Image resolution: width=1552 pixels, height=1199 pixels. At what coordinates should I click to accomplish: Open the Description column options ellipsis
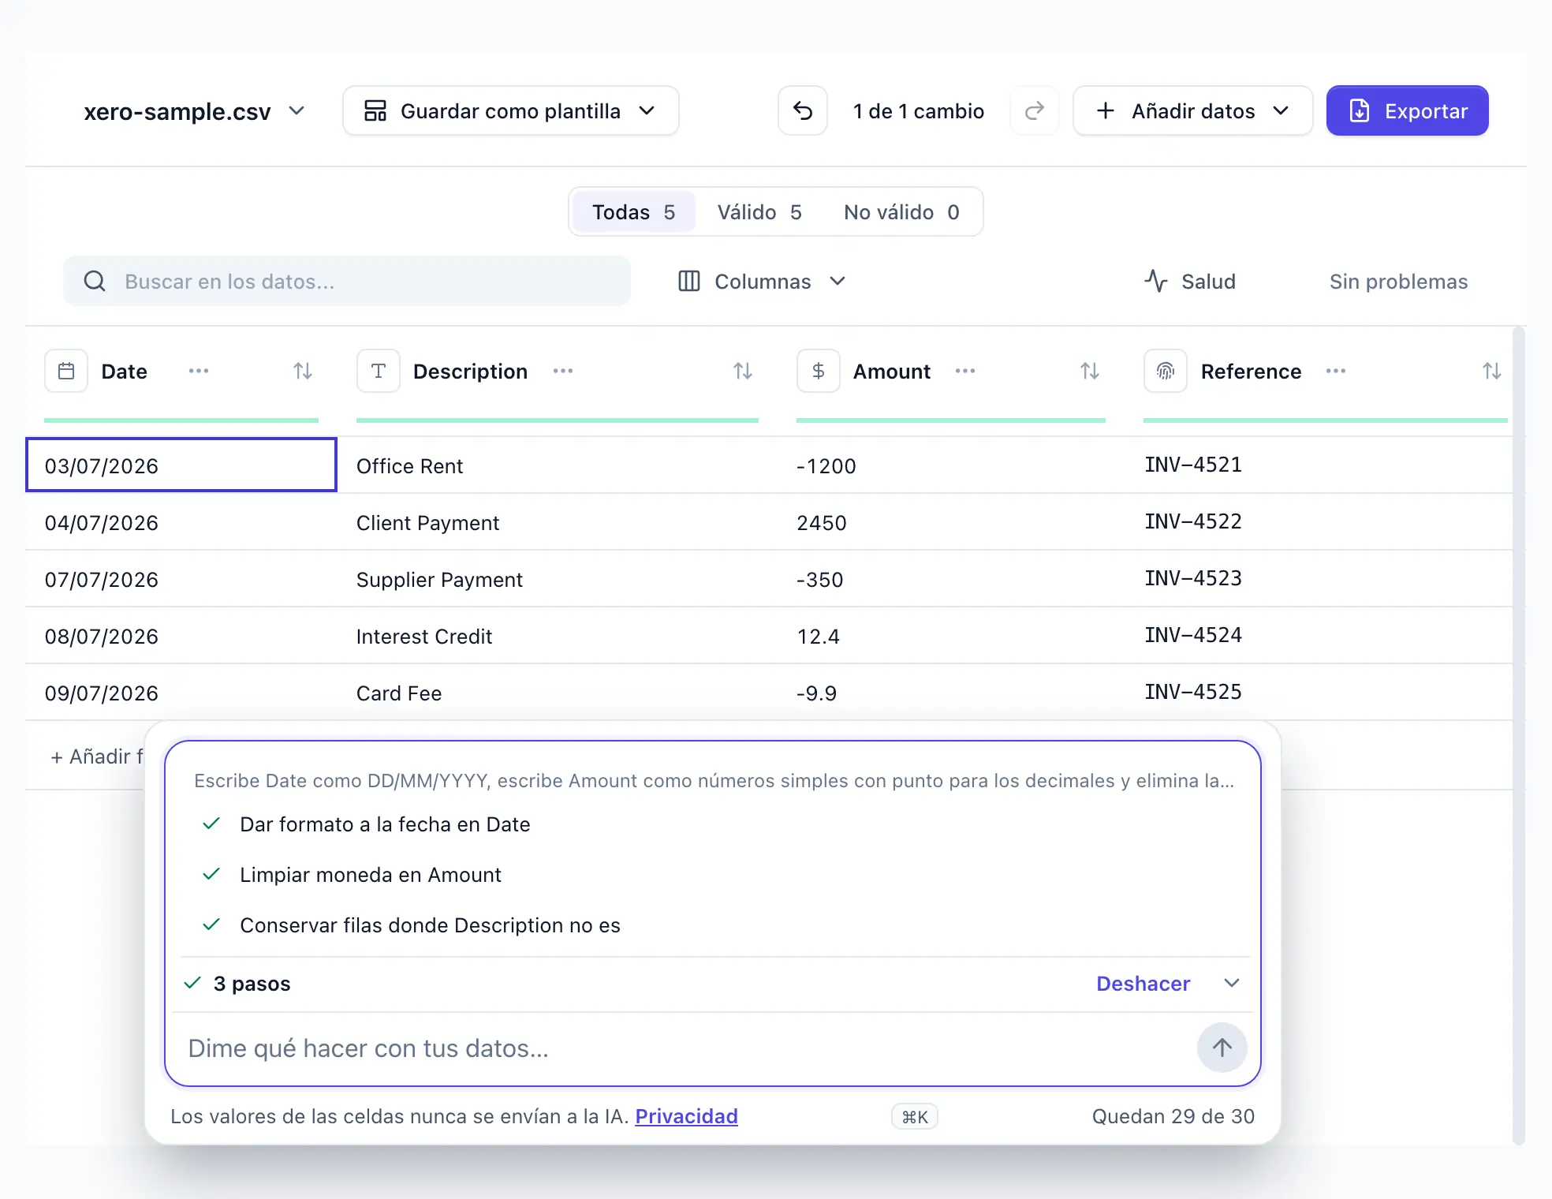click(563, 371)
